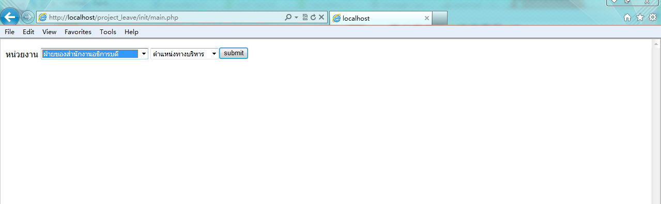661x204 pixels.
Task: Refresh the page with reload icon
Action: (x=313, y=18)
